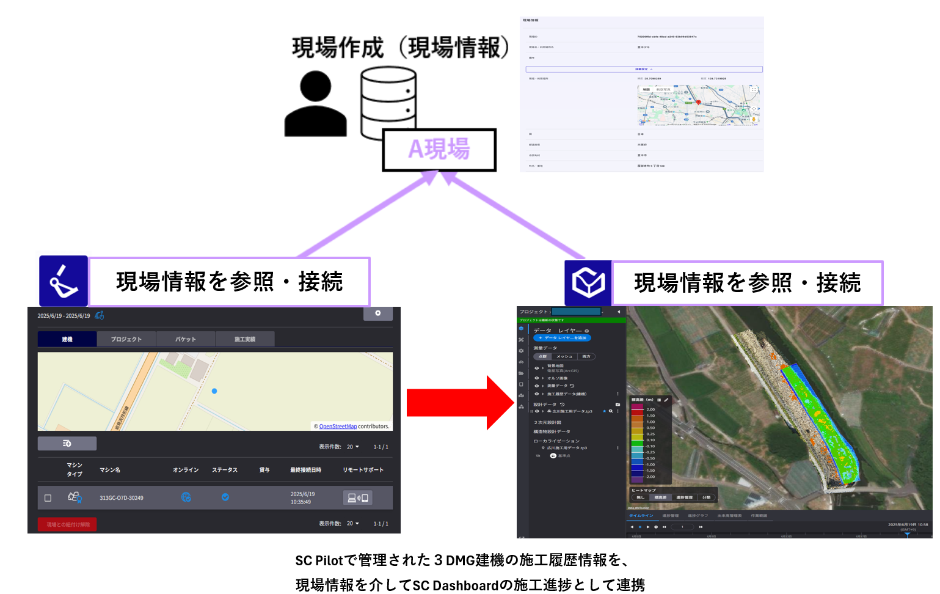Expand the 背景地図 layer tree
Image resolution: width=940 pixels, height=594 pixels.
(x=543, y=368)
